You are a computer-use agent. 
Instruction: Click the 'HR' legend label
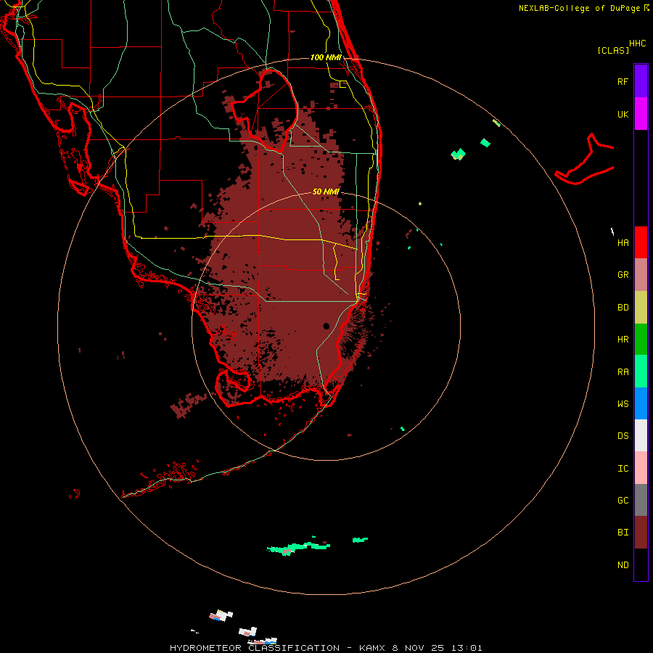[x=623, y=340]
